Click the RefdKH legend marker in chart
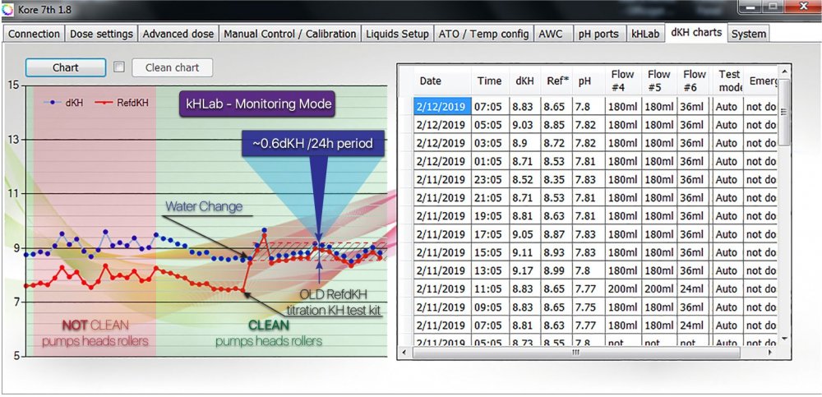This screenshot has width=822, height=397. pyautogui.click(x=104, y=103)
